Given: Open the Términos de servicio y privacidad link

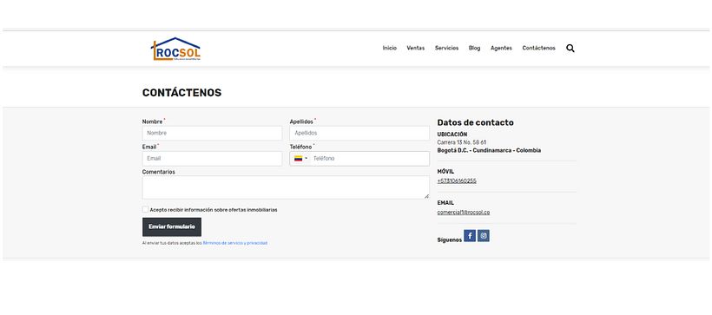Looking at the screenshot, I should coord(235,243).
